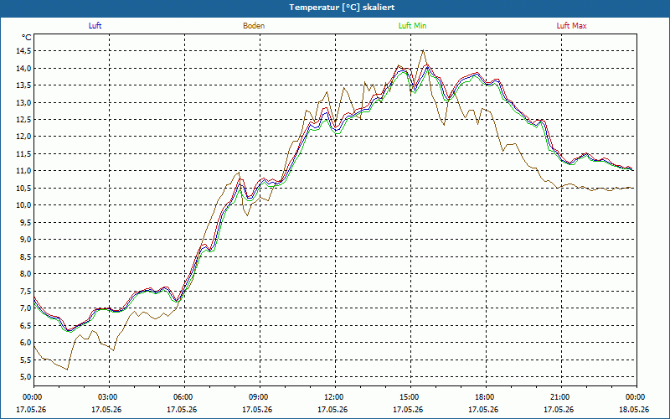Click the Boden legend label
670x419 pixels.
(x=254, y=26)
